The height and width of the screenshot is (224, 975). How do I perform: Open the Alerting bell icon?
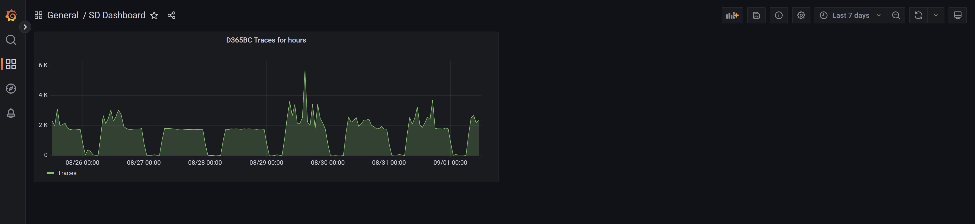coord(11,113)
